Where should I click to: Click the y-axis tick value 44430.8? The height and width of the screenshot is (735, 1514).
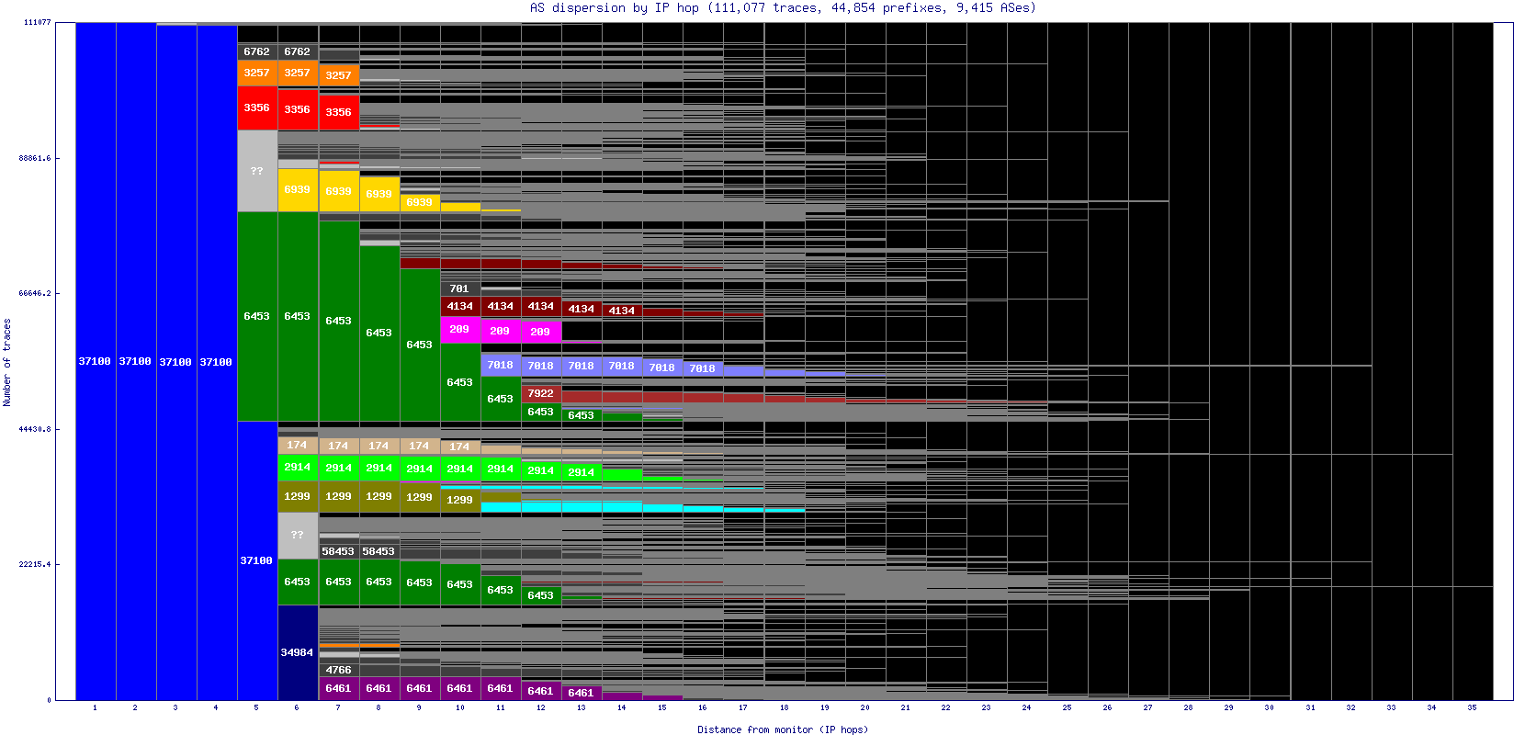click(35, 429)
